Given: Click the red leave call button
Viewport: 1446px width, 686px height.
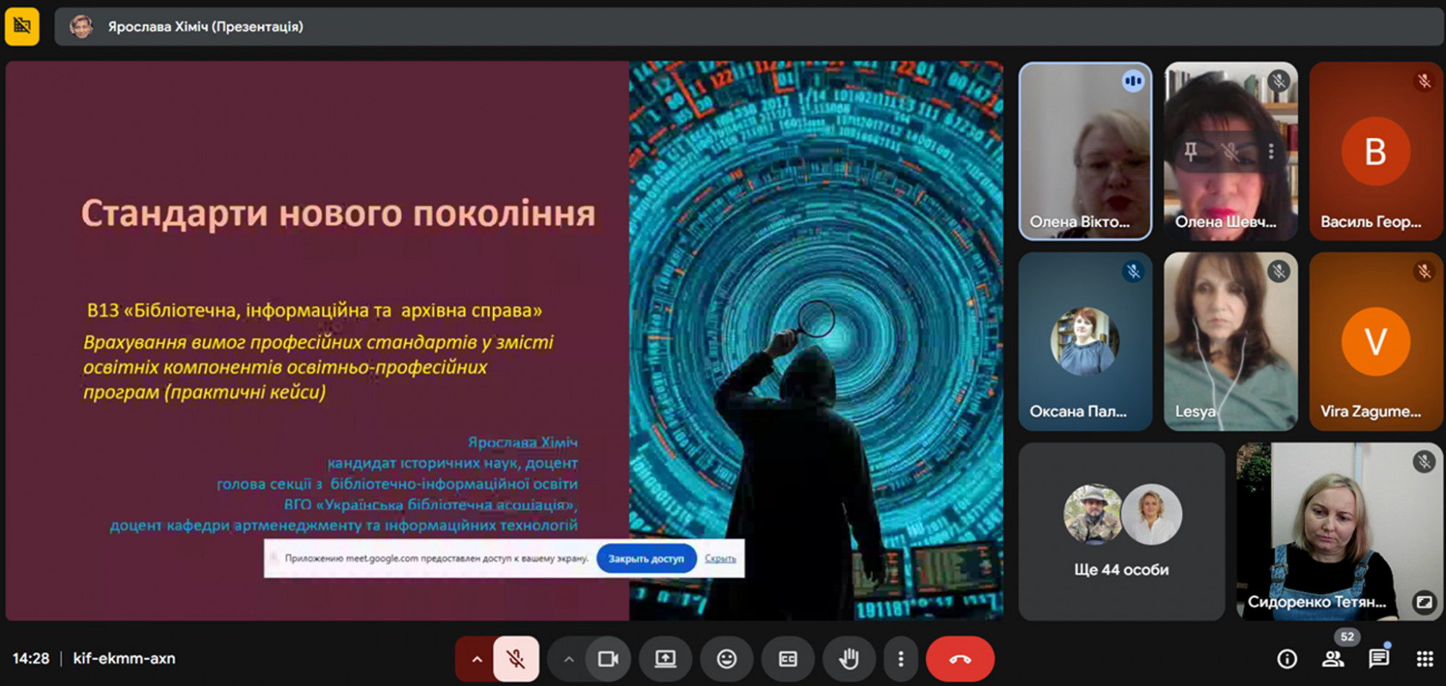Looking at the screenshot, I should (x=960, y=659).
